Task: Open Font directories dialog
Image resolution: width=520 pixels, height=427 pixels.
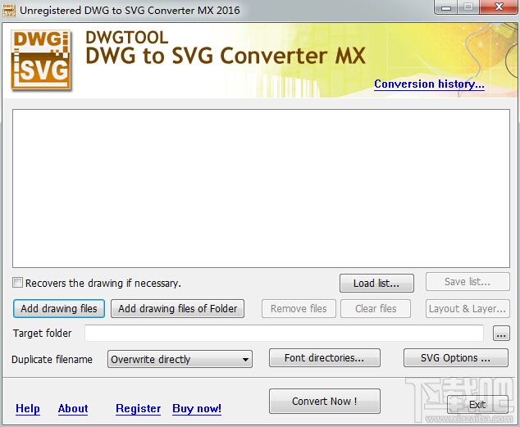Action: point(324,358)
